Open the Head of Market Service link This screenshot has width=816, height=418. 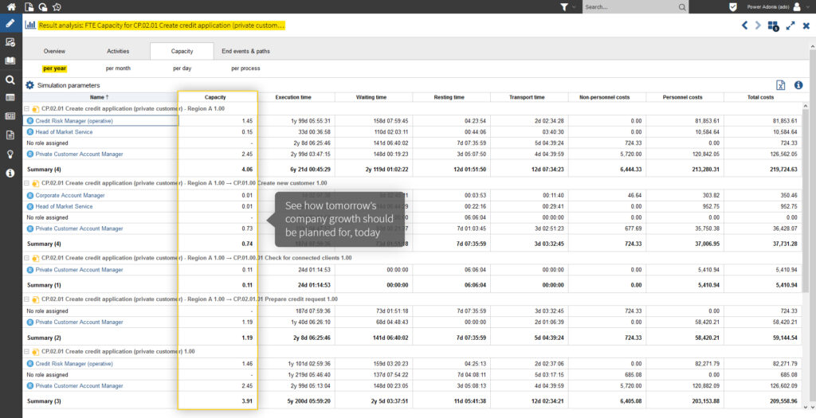[64, 132]
